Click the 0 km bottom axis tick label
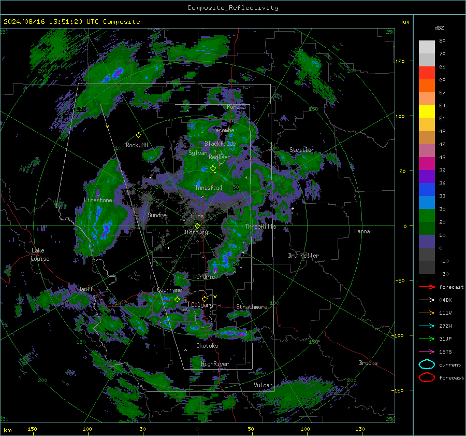466x436 pixels. pyautogui.click(x=197, y=429)
